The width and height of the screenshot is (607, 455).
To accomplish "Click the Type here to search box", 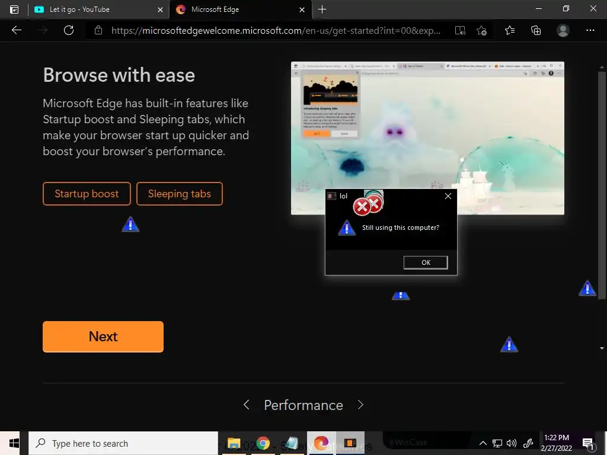I will click(x=123, y=443).
